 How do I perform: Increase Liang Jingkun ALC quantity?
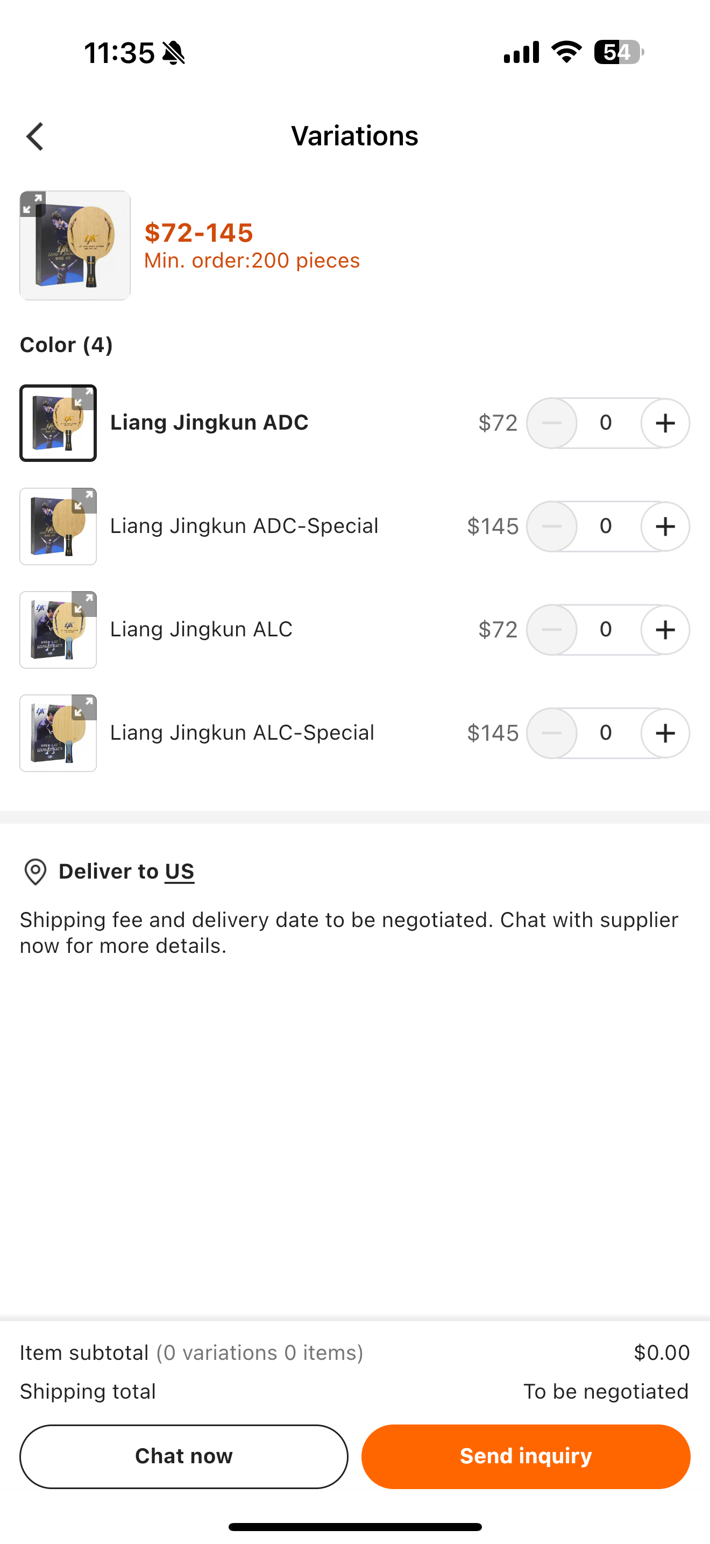(x=665, y=630)
